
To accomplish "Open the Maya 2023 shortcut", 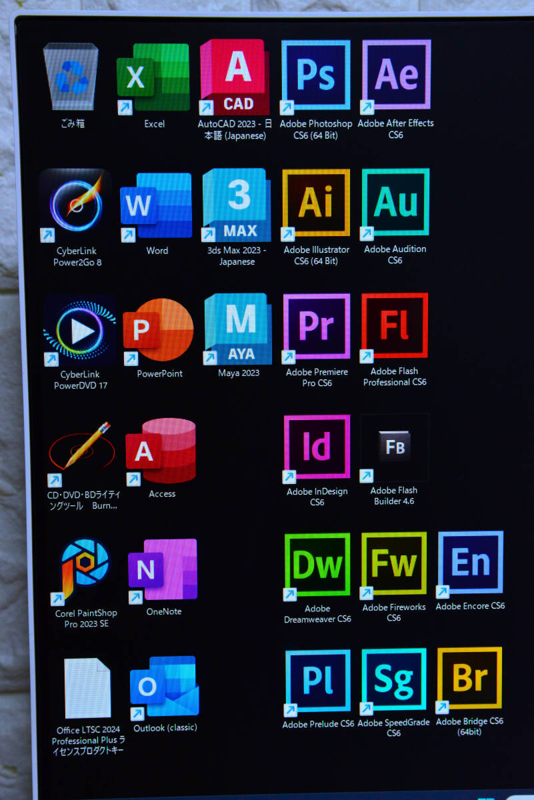I will [x=238, y=329].
